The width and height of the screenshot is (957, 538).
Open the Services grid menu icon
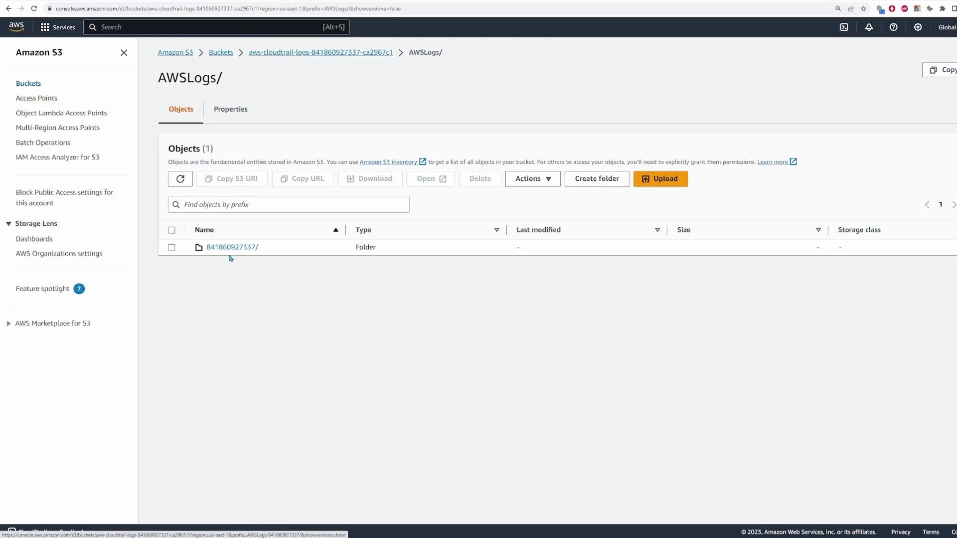tap(45, 27)
